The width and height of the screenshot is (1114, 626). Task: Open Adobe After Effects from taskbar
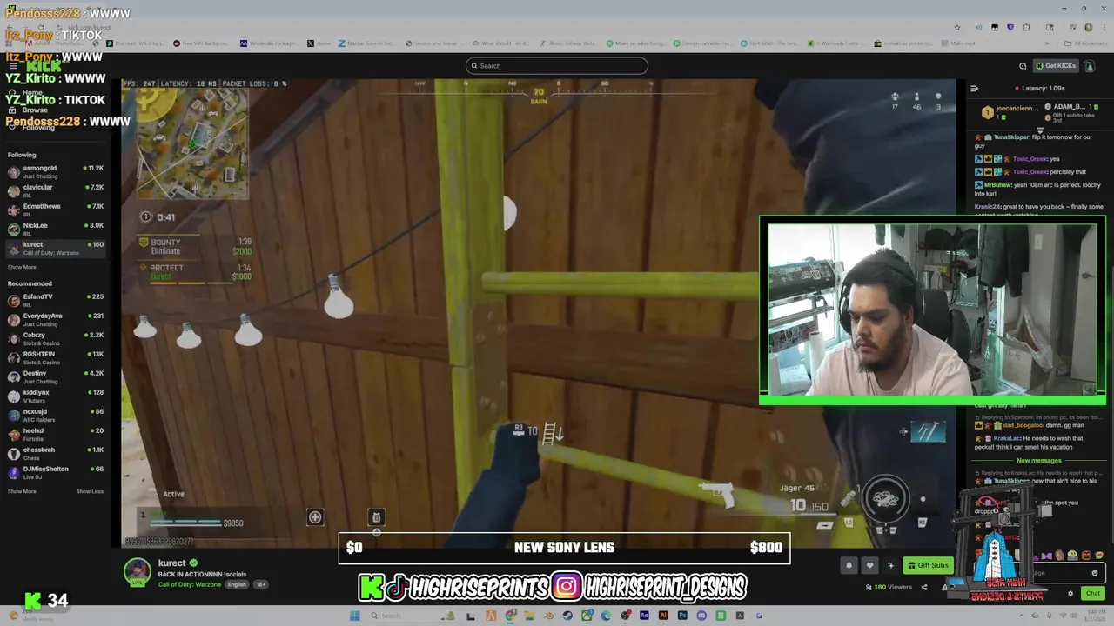click(644, 616)
